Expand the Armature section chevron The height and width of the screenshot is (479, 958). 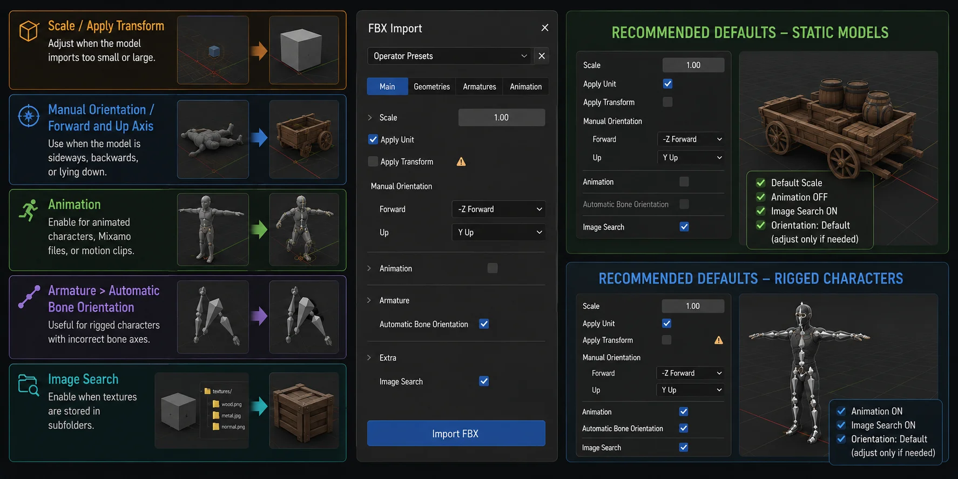pos(369,300)
